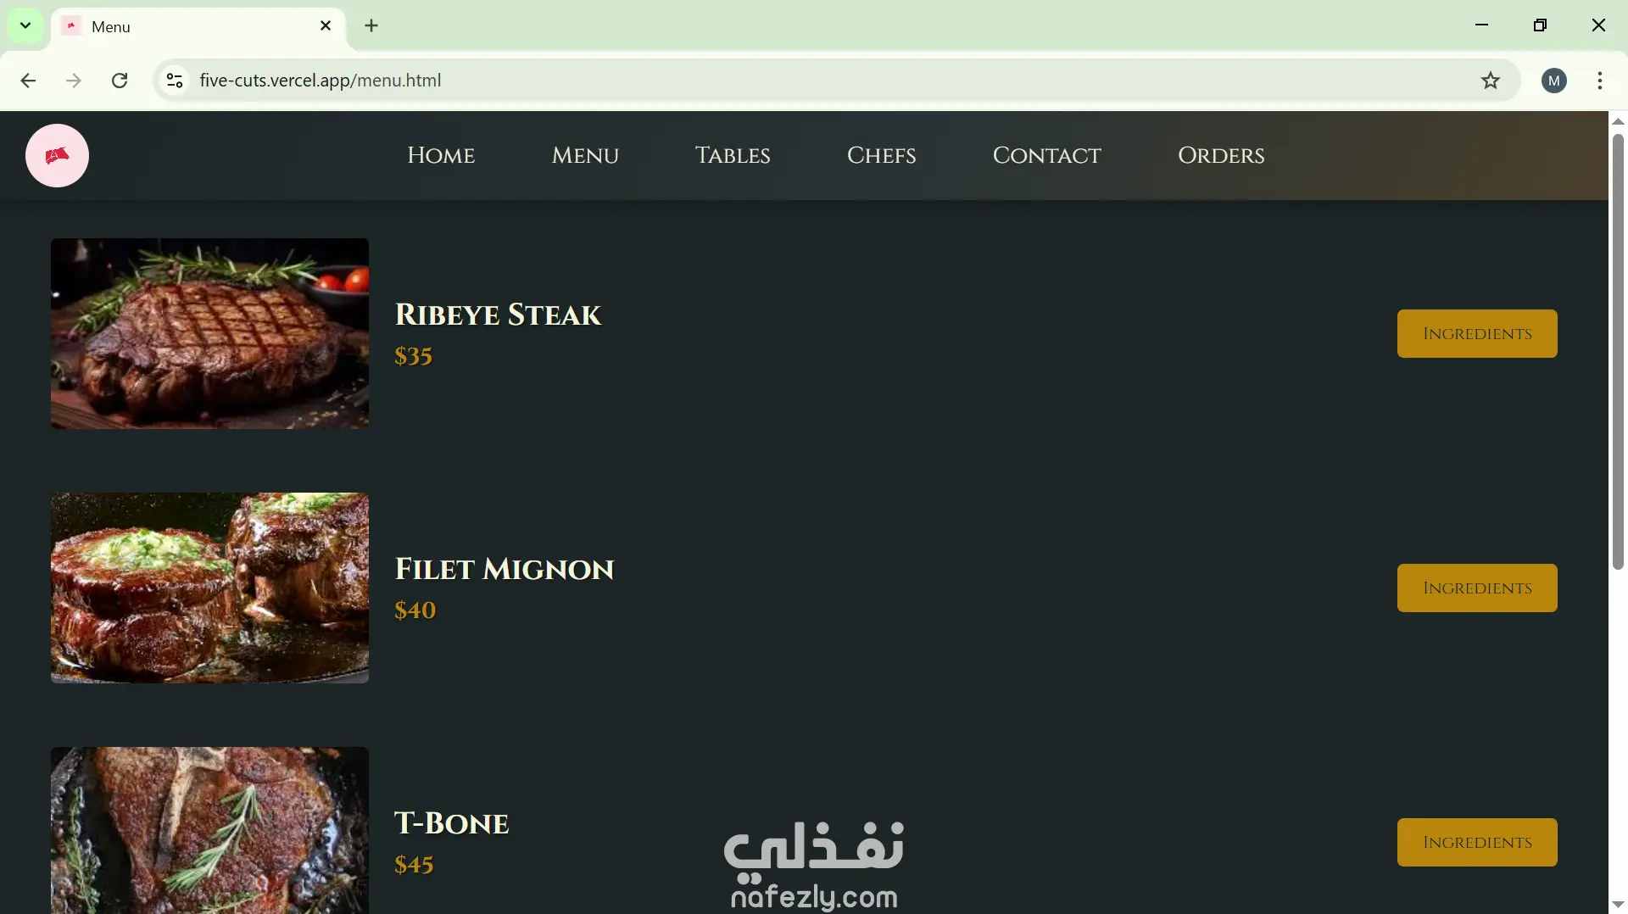Go back to the previous page
This screenshot has width=1628, height=914.
(28, 81)
